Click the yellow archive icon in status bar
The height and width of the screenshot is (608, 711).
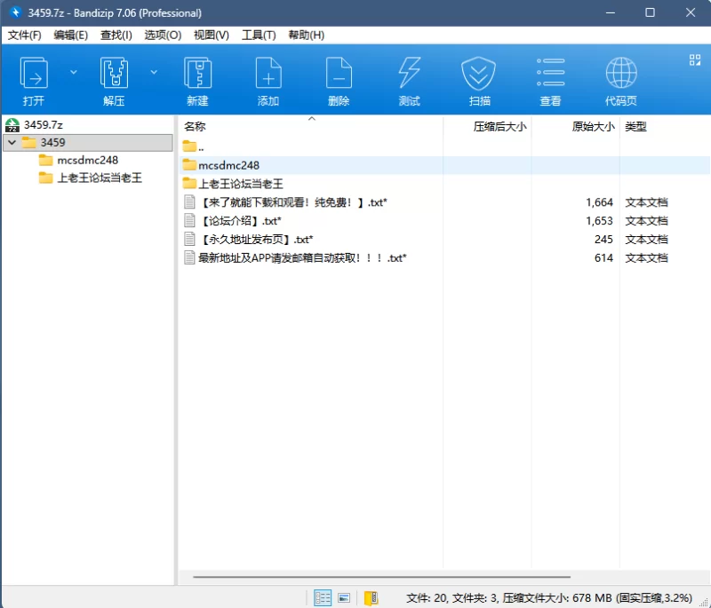(x=371, y=598)
